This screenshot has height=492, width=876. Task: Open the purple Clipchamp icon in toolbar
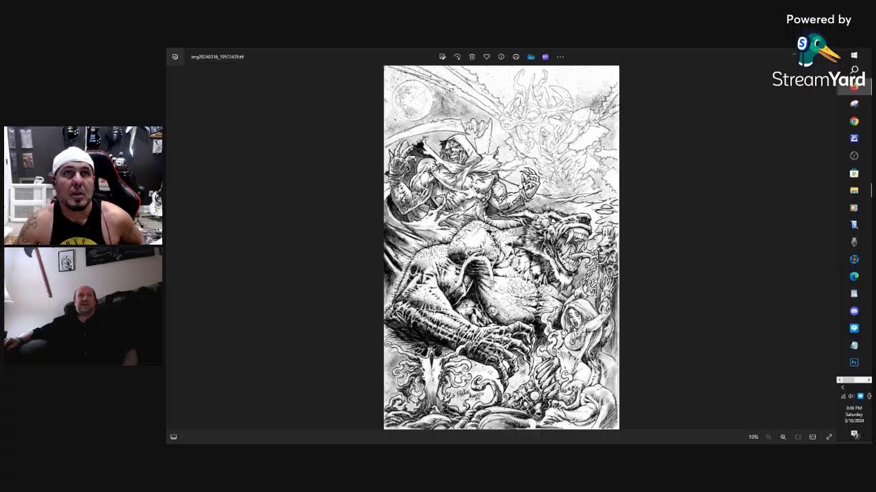pyautogui.click(x=545, y=57)
